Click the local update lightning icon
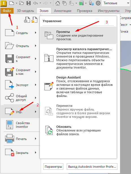This screenshot has height=174, width=131. coord(71,3)
